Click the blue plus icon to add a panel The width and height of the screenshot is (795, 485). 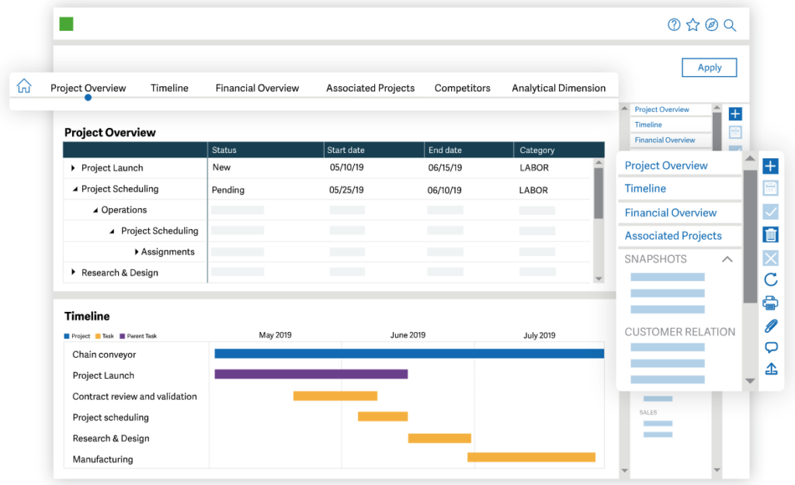coord(770,165)
